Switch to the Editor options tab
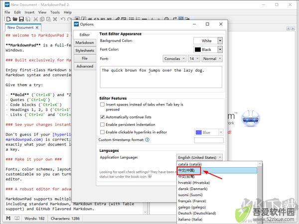Screen dimensions: 299x224 click(x=85, y=35)
